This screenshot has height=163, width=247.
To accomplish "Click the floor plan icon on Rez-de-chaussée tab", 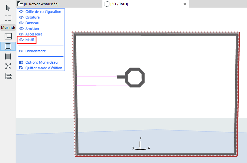I will [x=20, y=4].
